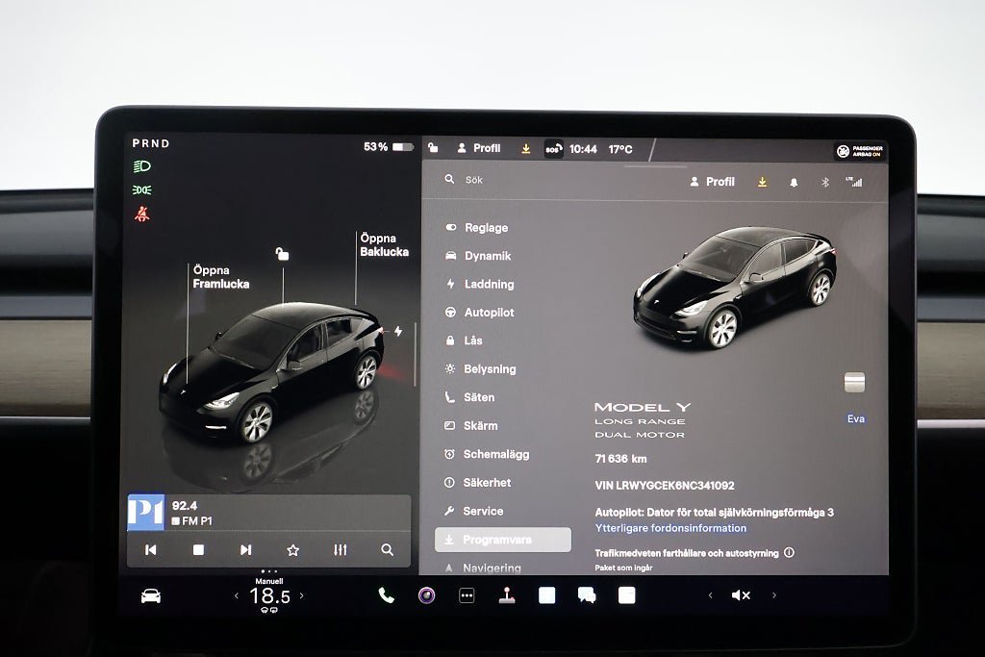Open Profil in the top status bar
985x657 pixels.
(x=479, y=148)
